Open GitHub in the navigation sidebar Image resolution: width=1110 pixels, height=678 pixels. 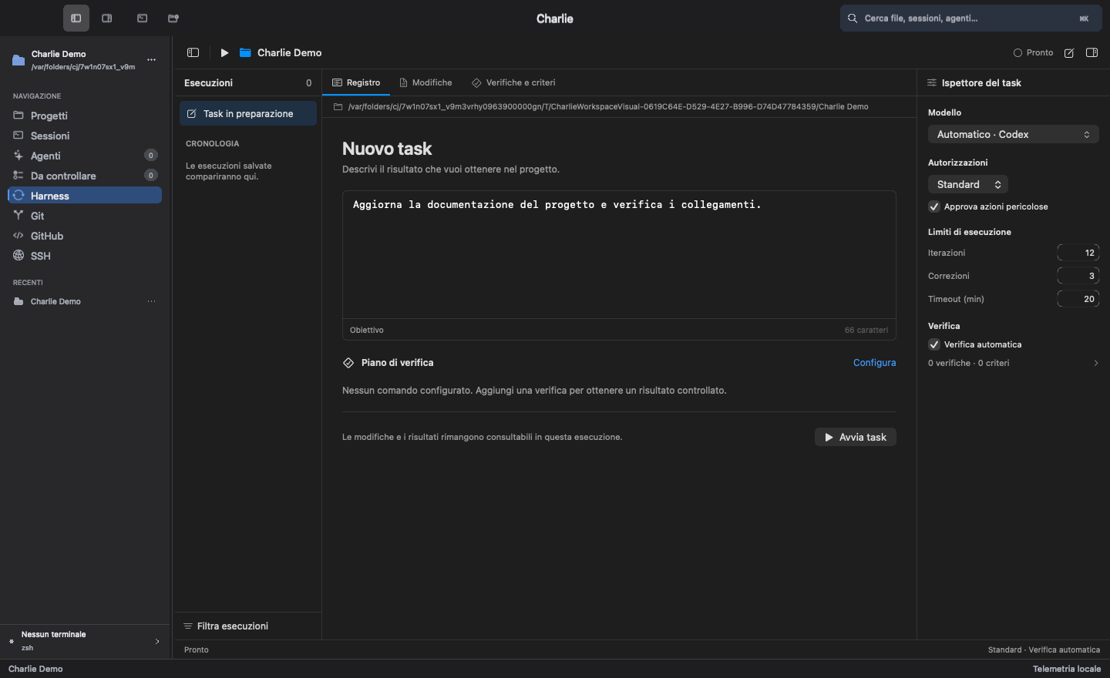(85, 236)
